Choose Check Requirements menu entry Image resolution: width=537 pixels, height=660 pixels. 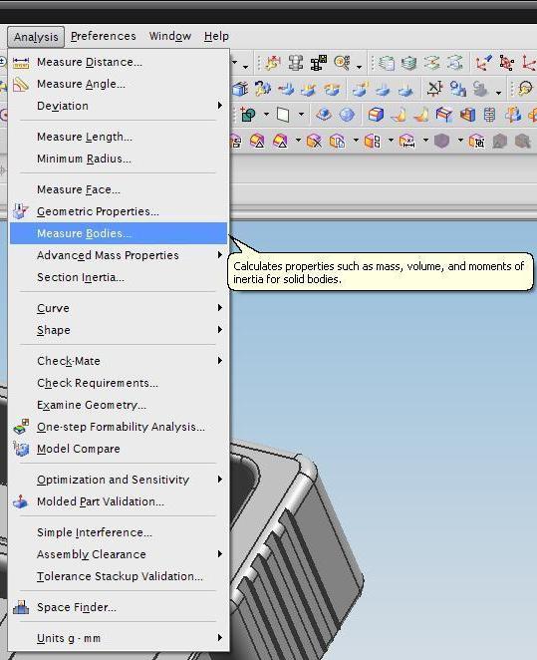click(x=119, y=383)
